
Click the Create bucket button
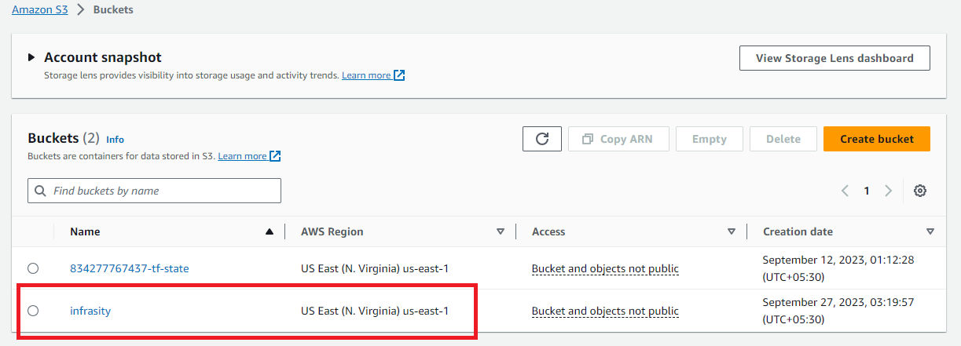tap(877, 139)
